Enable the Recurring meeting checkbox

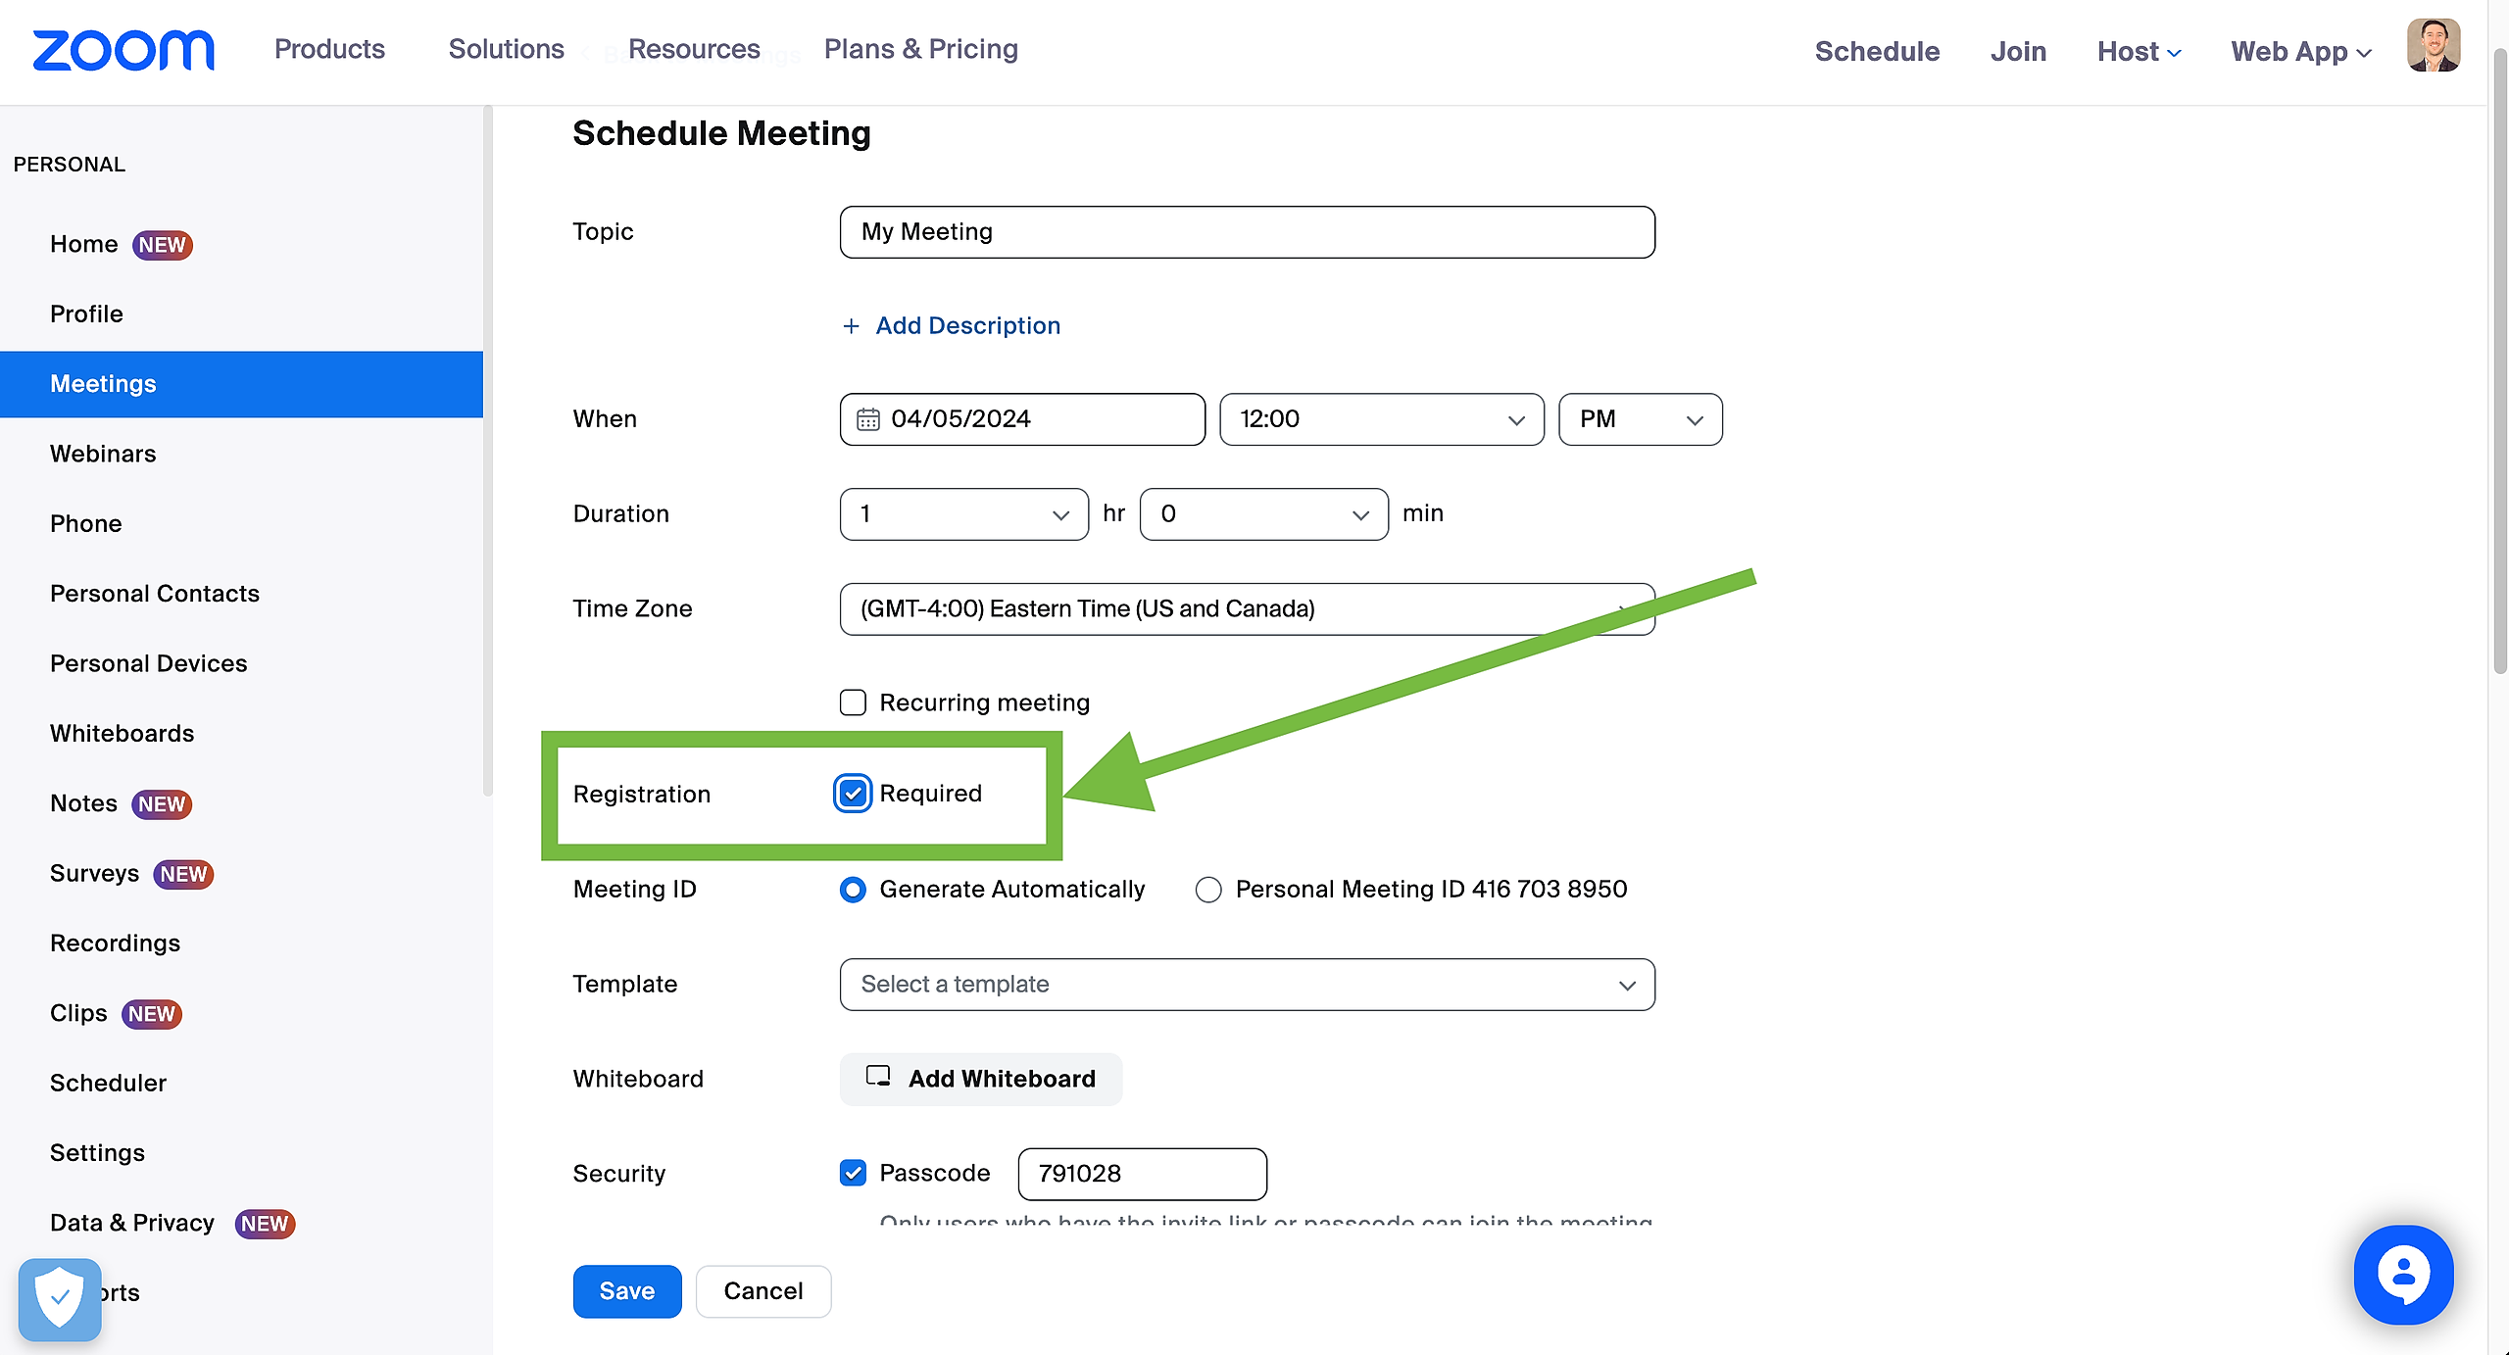coord(853,702)
